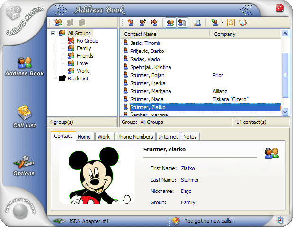Viewport: 293px width, 227px height.
Task: Click the open book toolbar icon
Action: tap(242, 23)
